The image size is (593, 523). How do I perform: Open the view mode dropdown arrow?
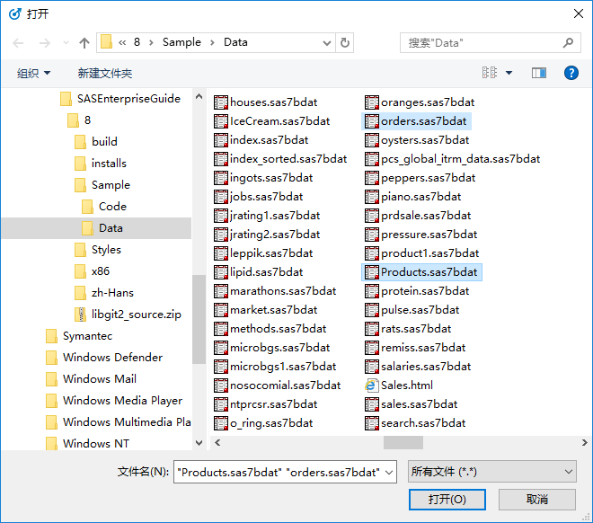click(509, 73)
